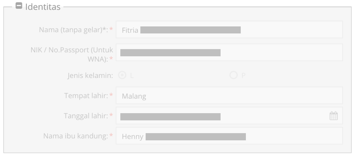
Task: Open the calendar picker for Tanggal lahir
Action: (333, 116)
